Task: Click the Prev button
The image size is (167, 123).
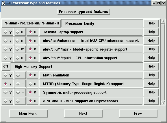Action: click(x=138, y=114)
